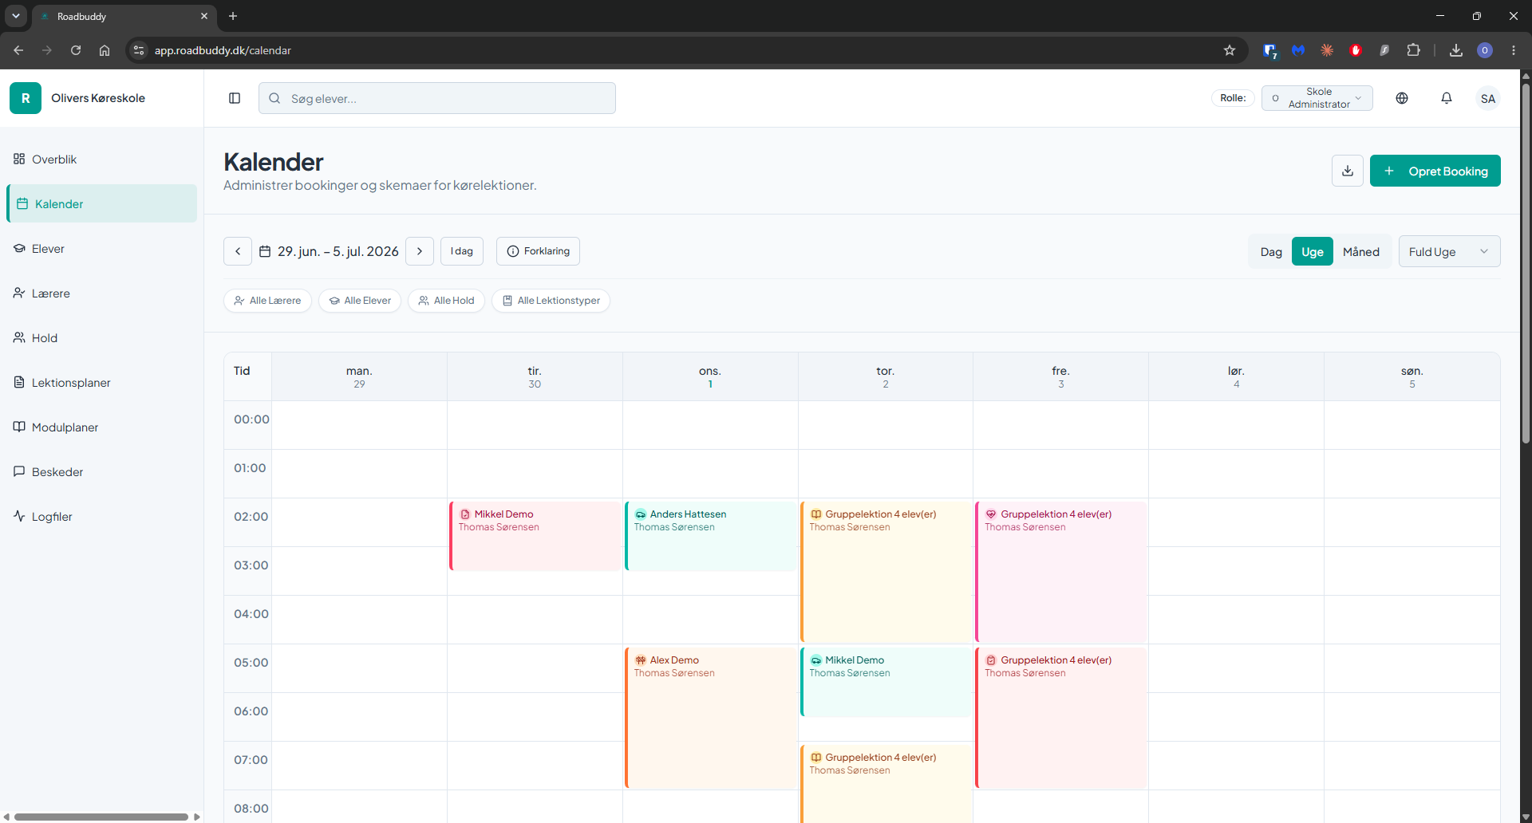The height and width of the screenshot is (823, 1532).
Task: Click the lør. 4 column header
Action: (1236, 376)
